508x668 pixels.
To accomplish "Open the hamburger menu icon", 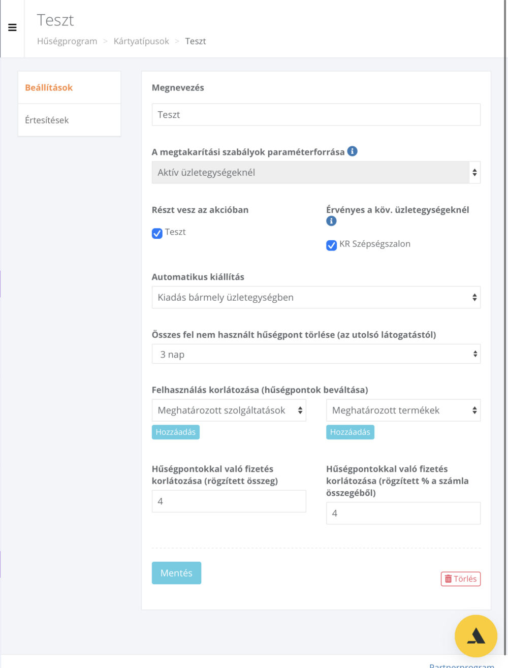I will coord(12,27).
